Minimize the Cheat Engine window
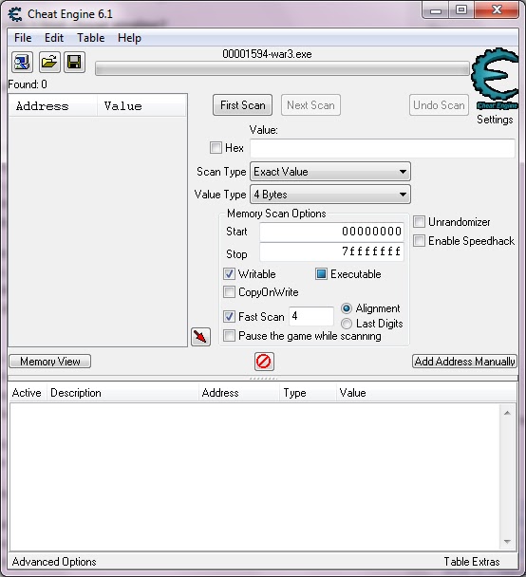The height and width of the screenshot is (577, 526). tap(436, 10)
